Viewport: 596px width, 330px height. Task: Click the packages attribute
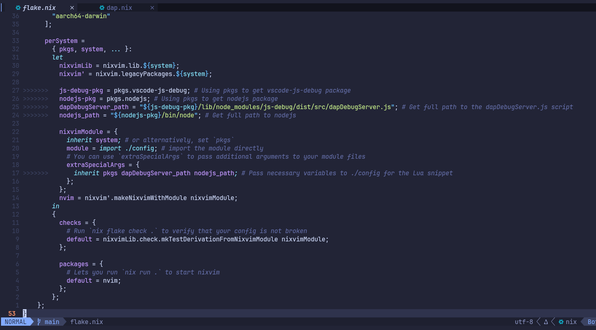(x=74, y=264)
